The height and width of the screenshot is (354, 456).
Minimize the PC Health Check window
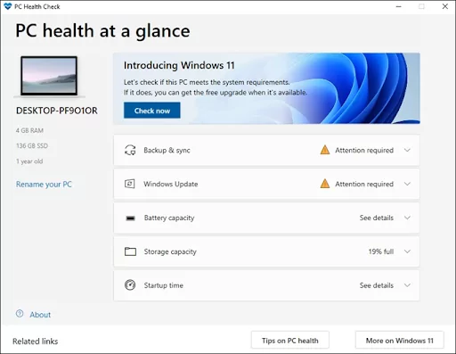tap(399, 6)
